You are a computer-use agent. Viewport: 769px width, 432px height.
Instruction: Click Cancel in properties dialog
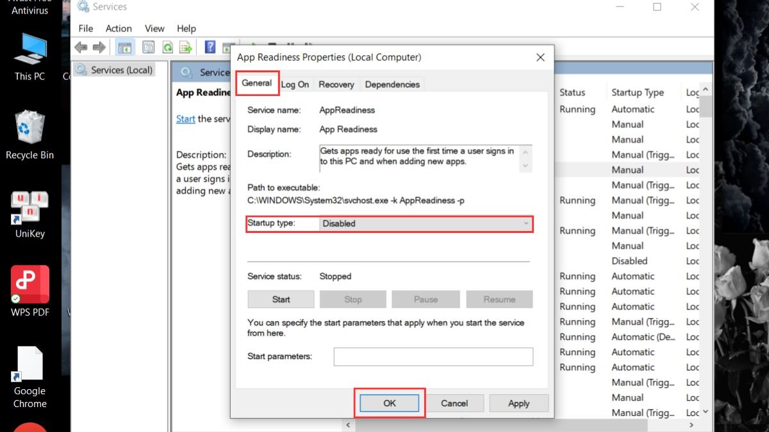454,403
